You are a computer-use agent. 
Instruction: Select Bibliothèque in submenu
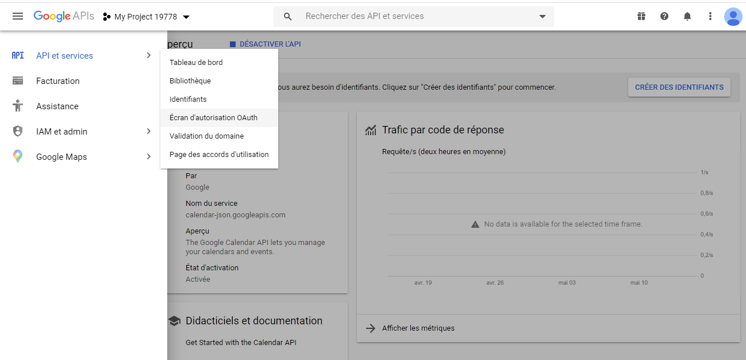click(219, 81)
